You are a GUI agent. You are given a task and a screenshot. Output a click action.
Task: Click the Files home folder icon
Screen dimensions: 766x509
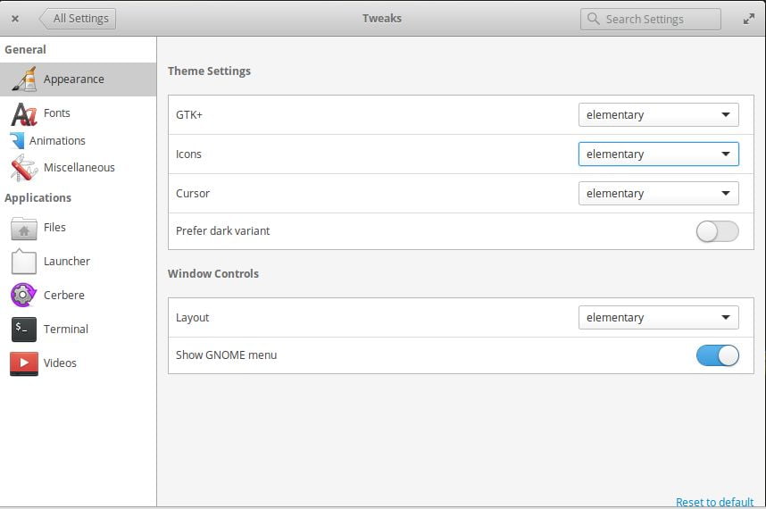pos(24,228)
